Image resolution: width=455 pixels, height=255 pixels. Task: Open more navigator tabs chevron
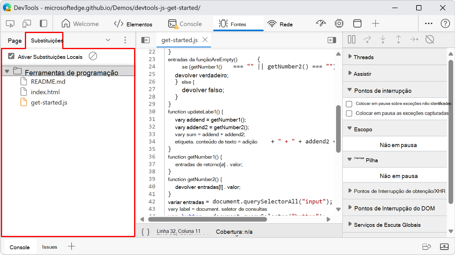point(108,40)
